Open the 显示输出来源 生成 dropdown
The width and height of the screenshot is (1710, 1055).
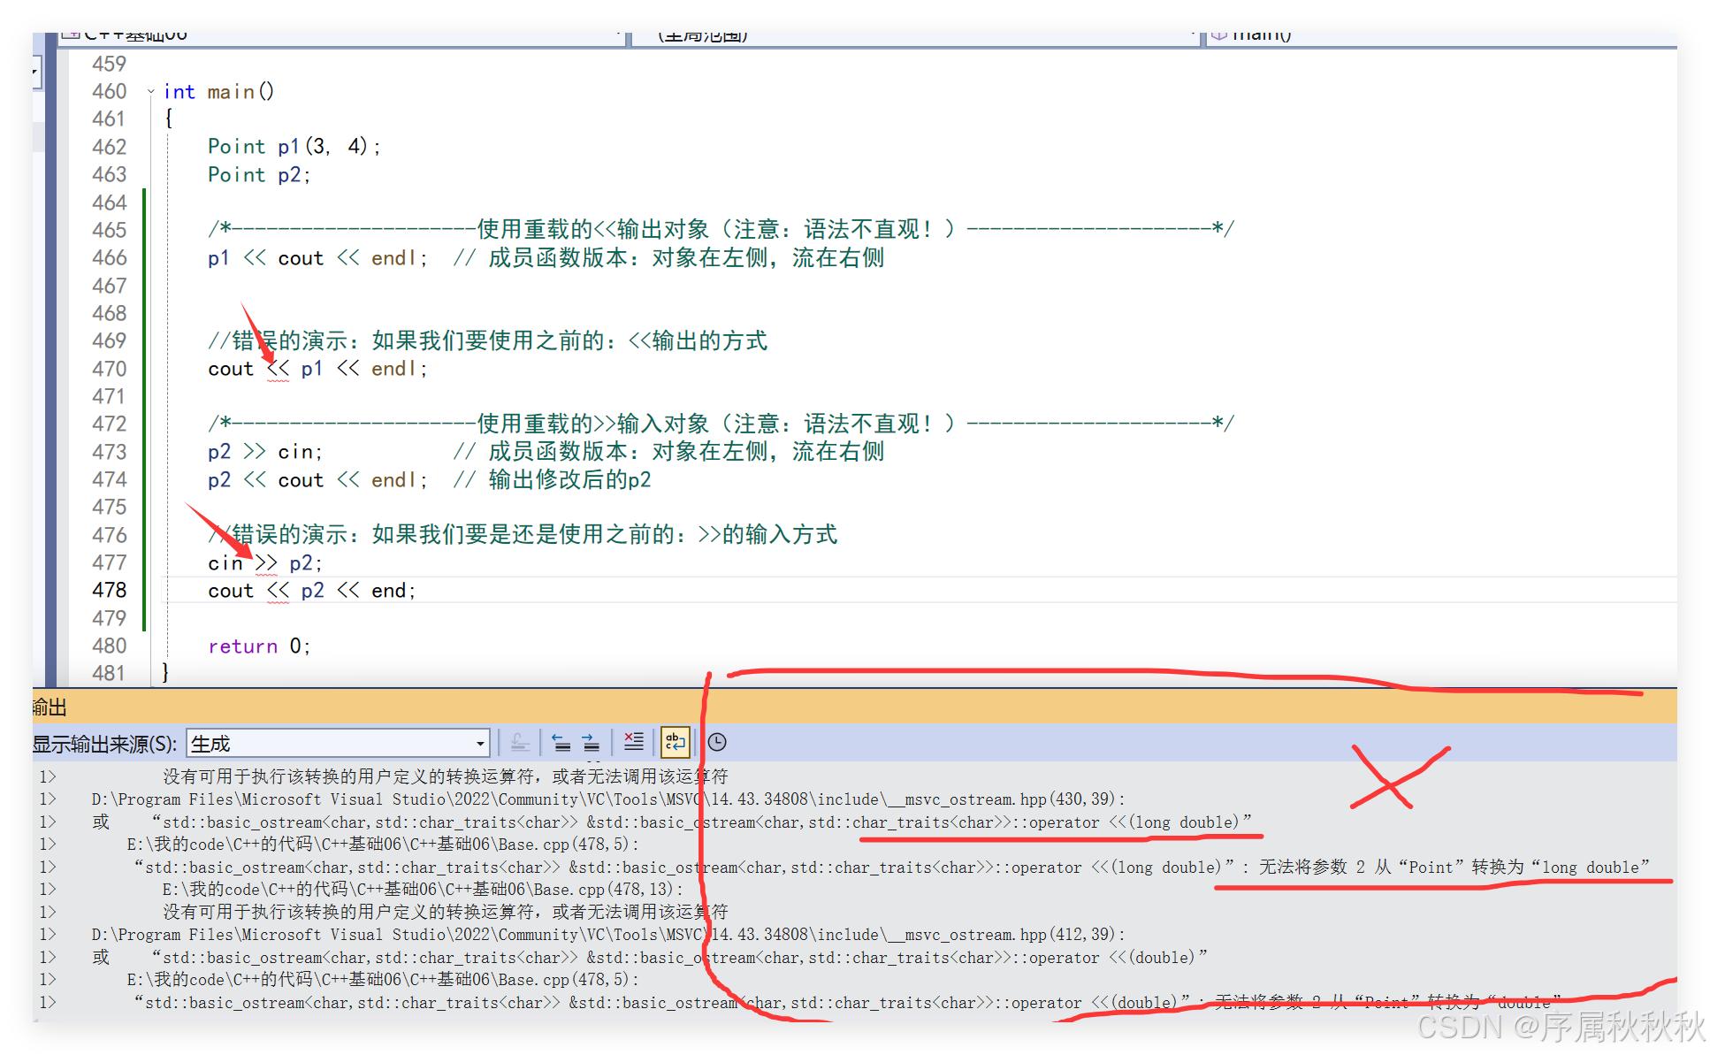480,744
